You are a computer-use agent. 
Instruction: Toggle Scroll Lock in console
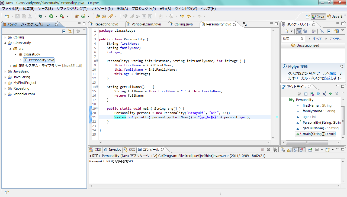pyautogui.click(x=289, y=150)
